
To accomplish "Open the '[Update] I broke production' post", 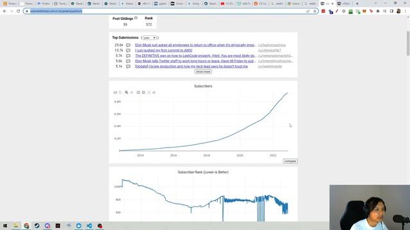I will click(x=192, y=66).
